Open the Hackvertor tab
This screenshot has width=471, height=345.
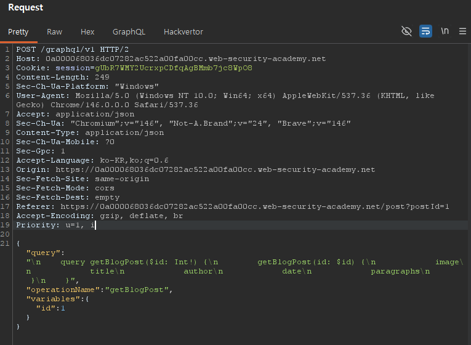tap(183, 31)
